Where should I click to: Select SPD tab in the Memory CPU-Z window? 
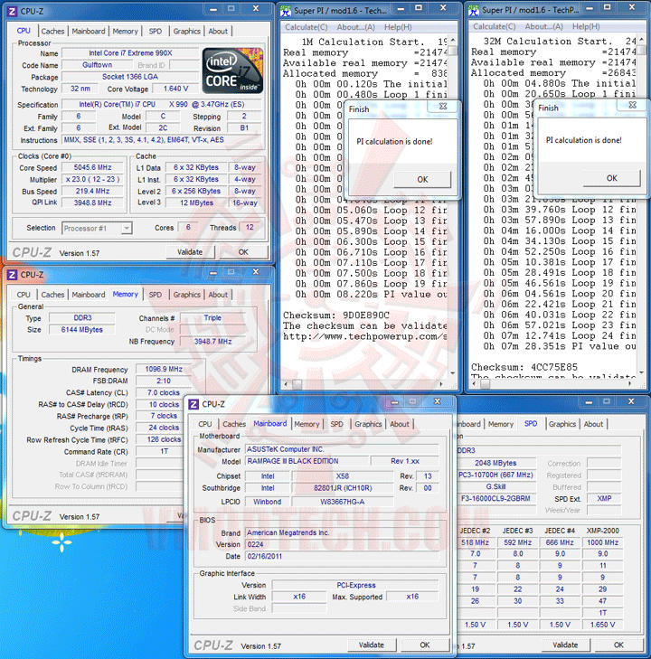[x=156, y=295]
